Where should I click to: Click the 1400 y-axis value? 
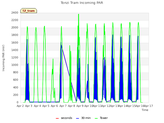(x=15, y=50)
